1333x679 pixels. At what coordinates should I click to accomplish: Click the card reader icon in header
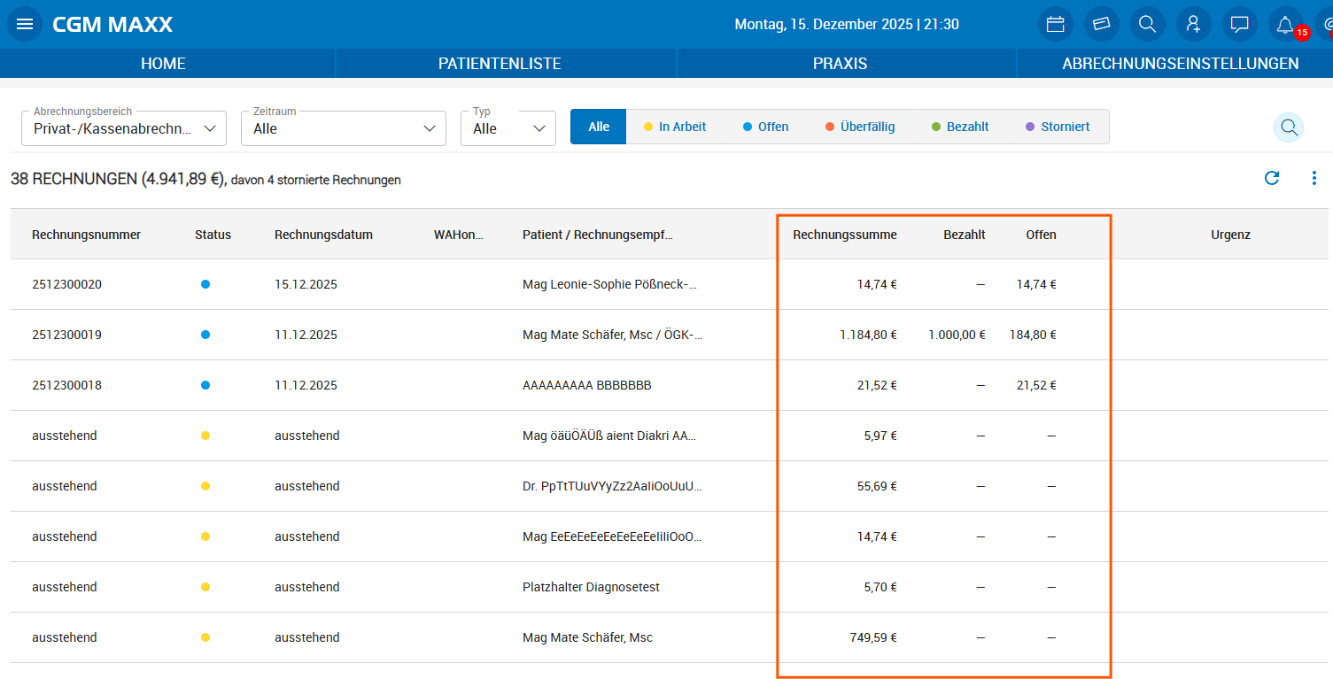pyautogui.click(x=1101, y=24)
